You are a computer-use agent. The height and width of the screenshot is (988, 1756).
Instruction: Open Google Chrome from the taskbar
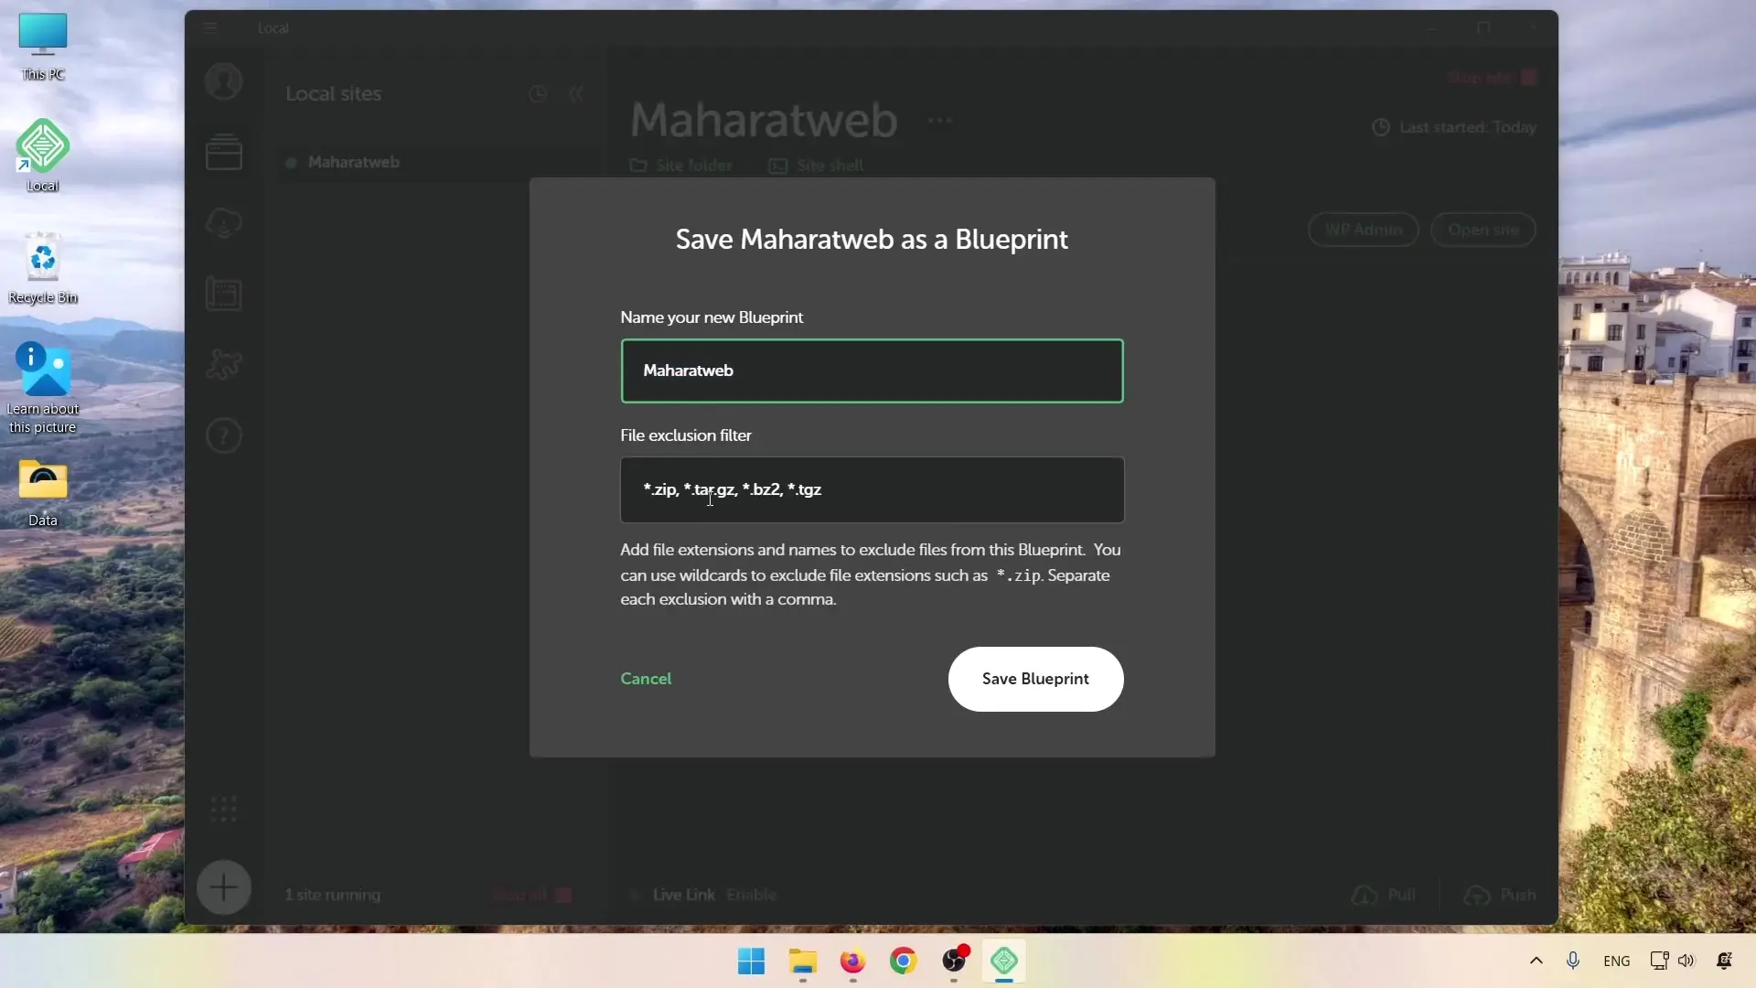pyautogui.click(x=903, y=961)
